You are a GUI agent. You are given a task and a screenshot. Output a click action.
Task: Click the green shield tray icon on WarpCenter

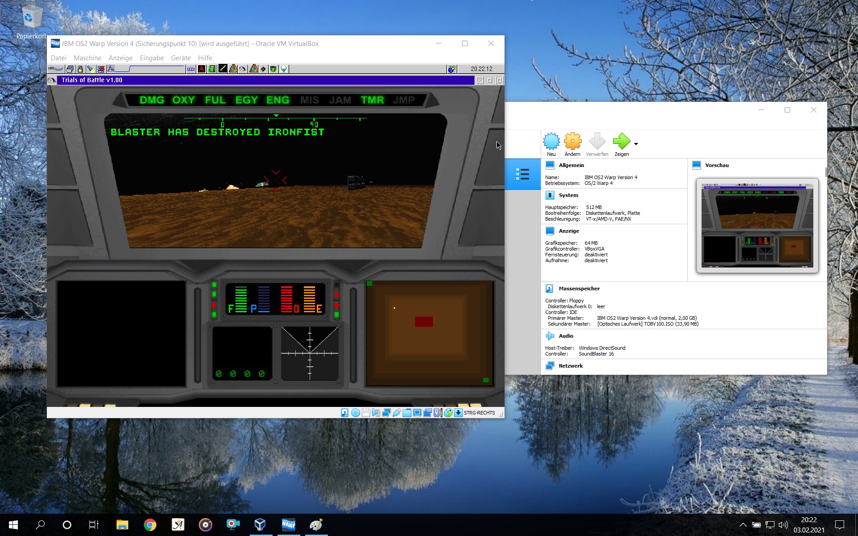coord(273,69)
